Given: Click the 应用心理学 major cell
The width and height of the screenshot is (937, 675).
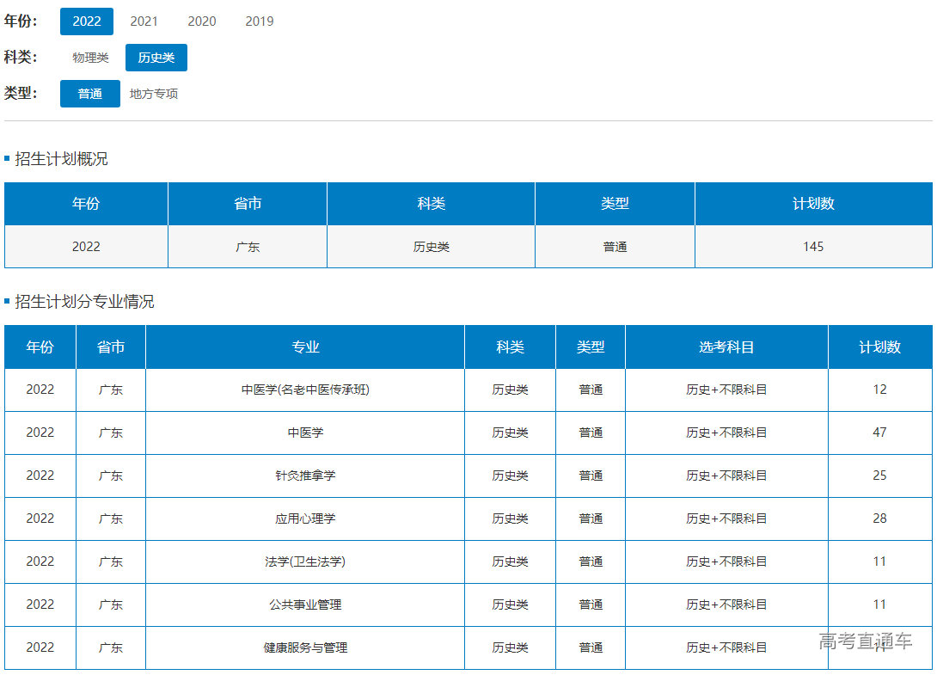Looking at the screenshot, I should pyautogui.click(x=305, y=519).
